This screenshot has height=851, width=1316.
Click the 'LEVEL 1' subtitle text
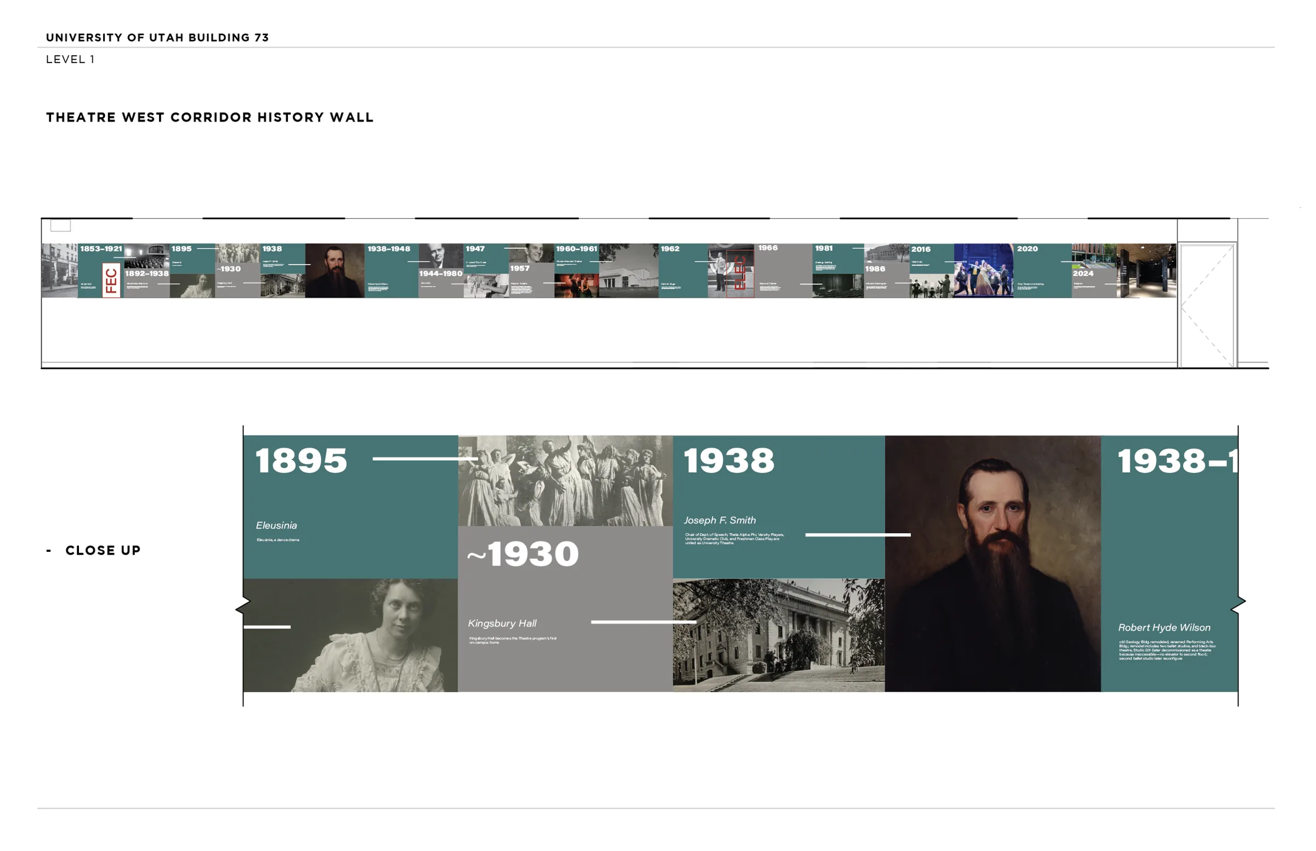pos(70,59)
